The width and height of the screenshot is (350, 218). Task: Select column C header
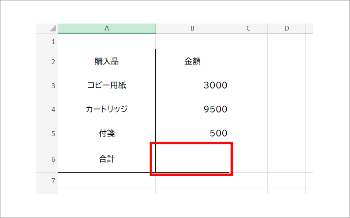[248, 28]
